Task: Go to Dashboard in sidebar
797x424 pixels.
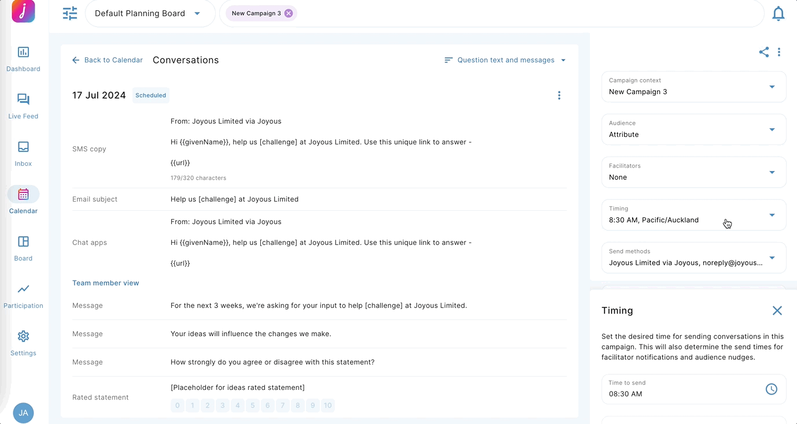Action: 23,59
